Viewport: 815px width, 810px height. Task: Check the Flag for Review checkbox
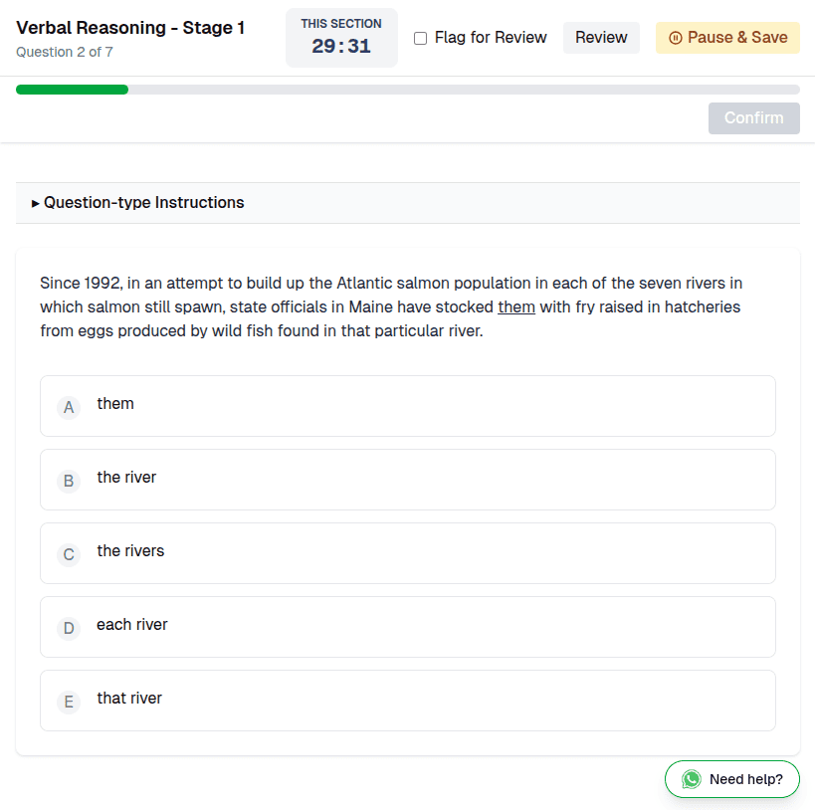tap(419, 37)
